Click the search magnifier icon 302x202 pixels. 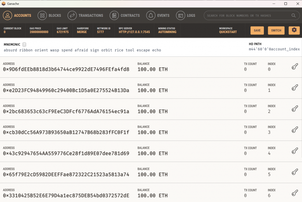(x=293, y=15)
